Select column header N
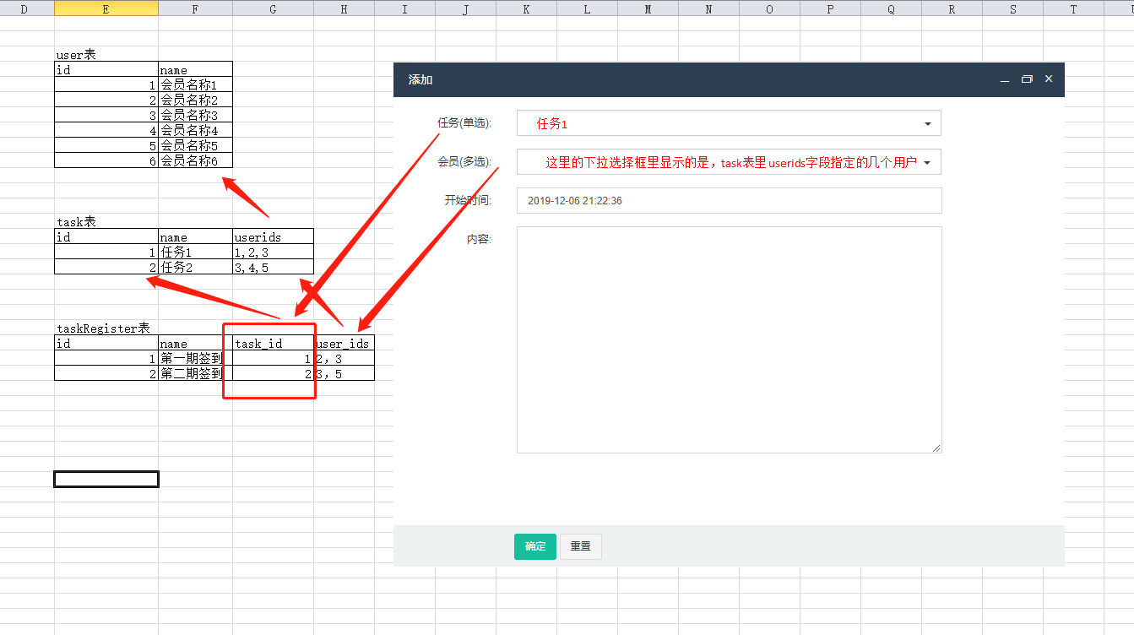The image size is (1134, 635). click(x=708, y=8)
